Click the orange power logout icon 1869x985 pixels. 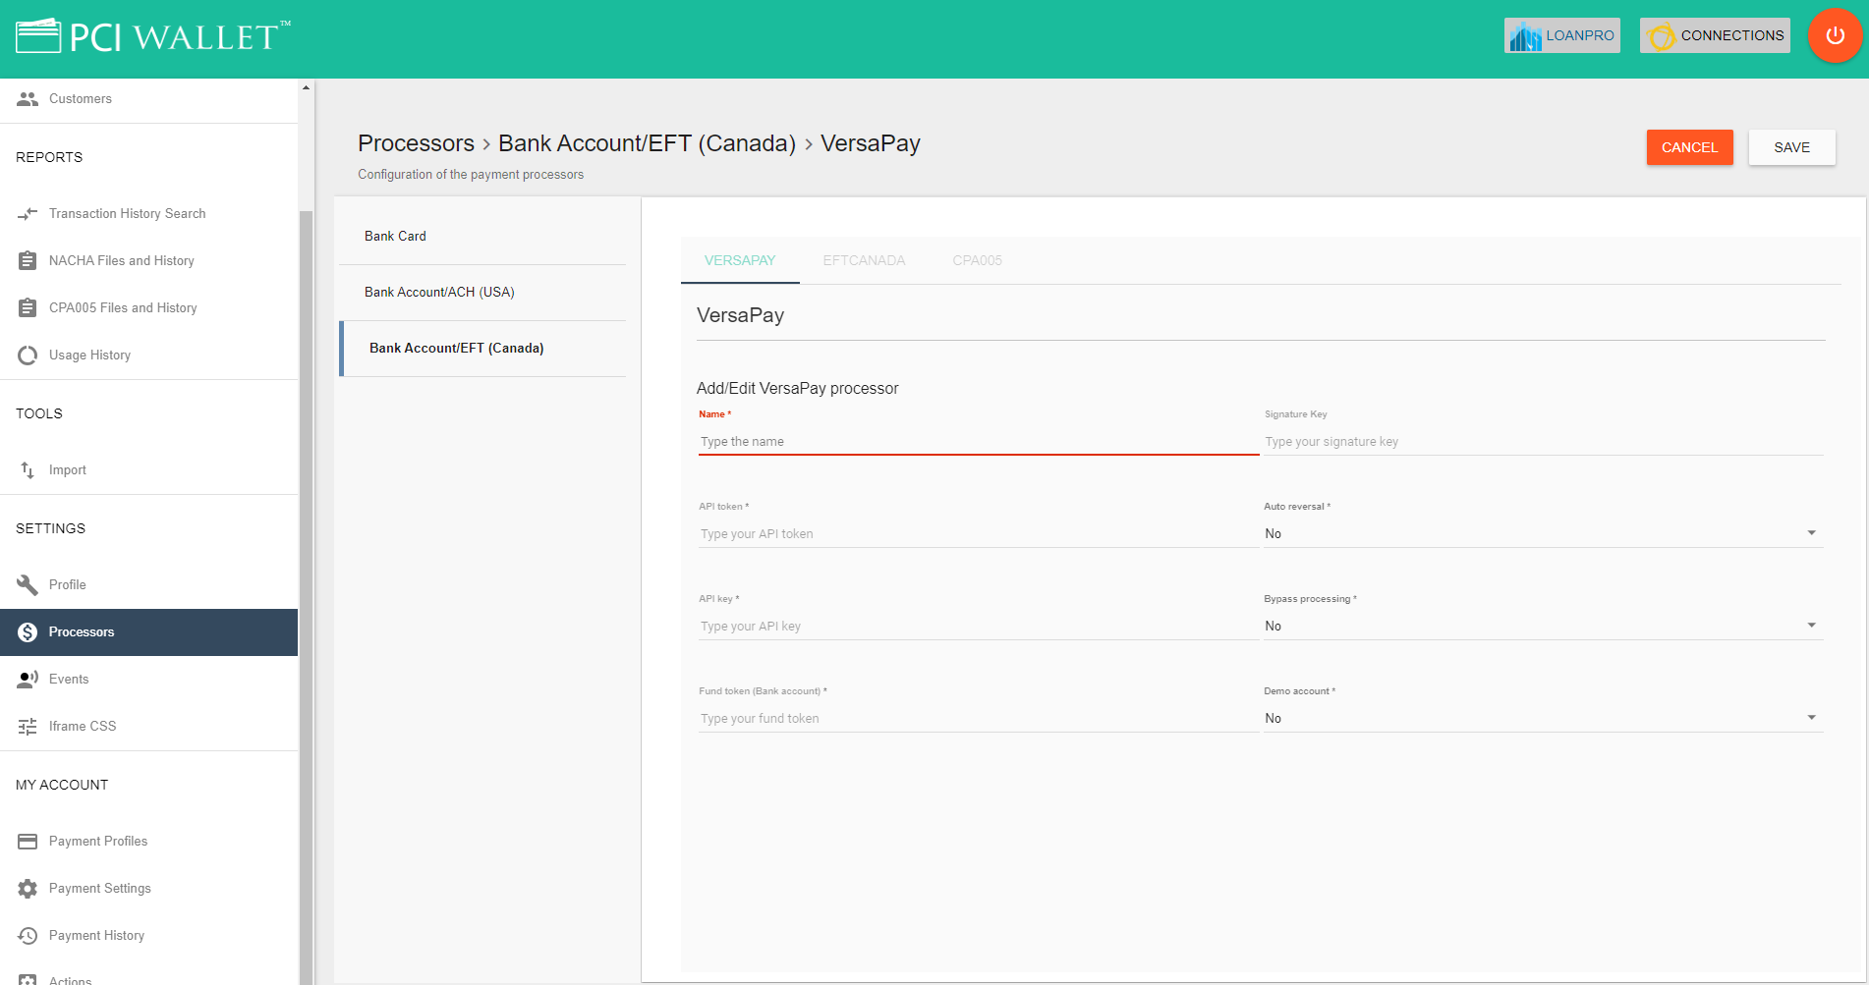1835,35
